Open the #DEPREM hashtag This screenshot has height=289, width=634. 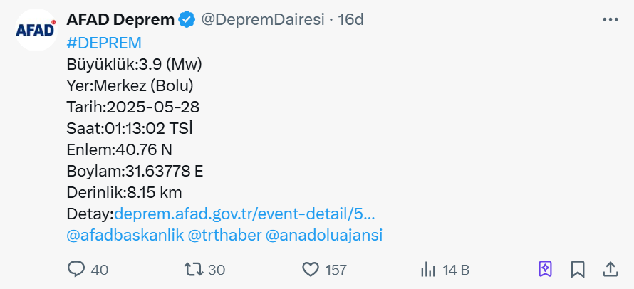pos(104,43)
